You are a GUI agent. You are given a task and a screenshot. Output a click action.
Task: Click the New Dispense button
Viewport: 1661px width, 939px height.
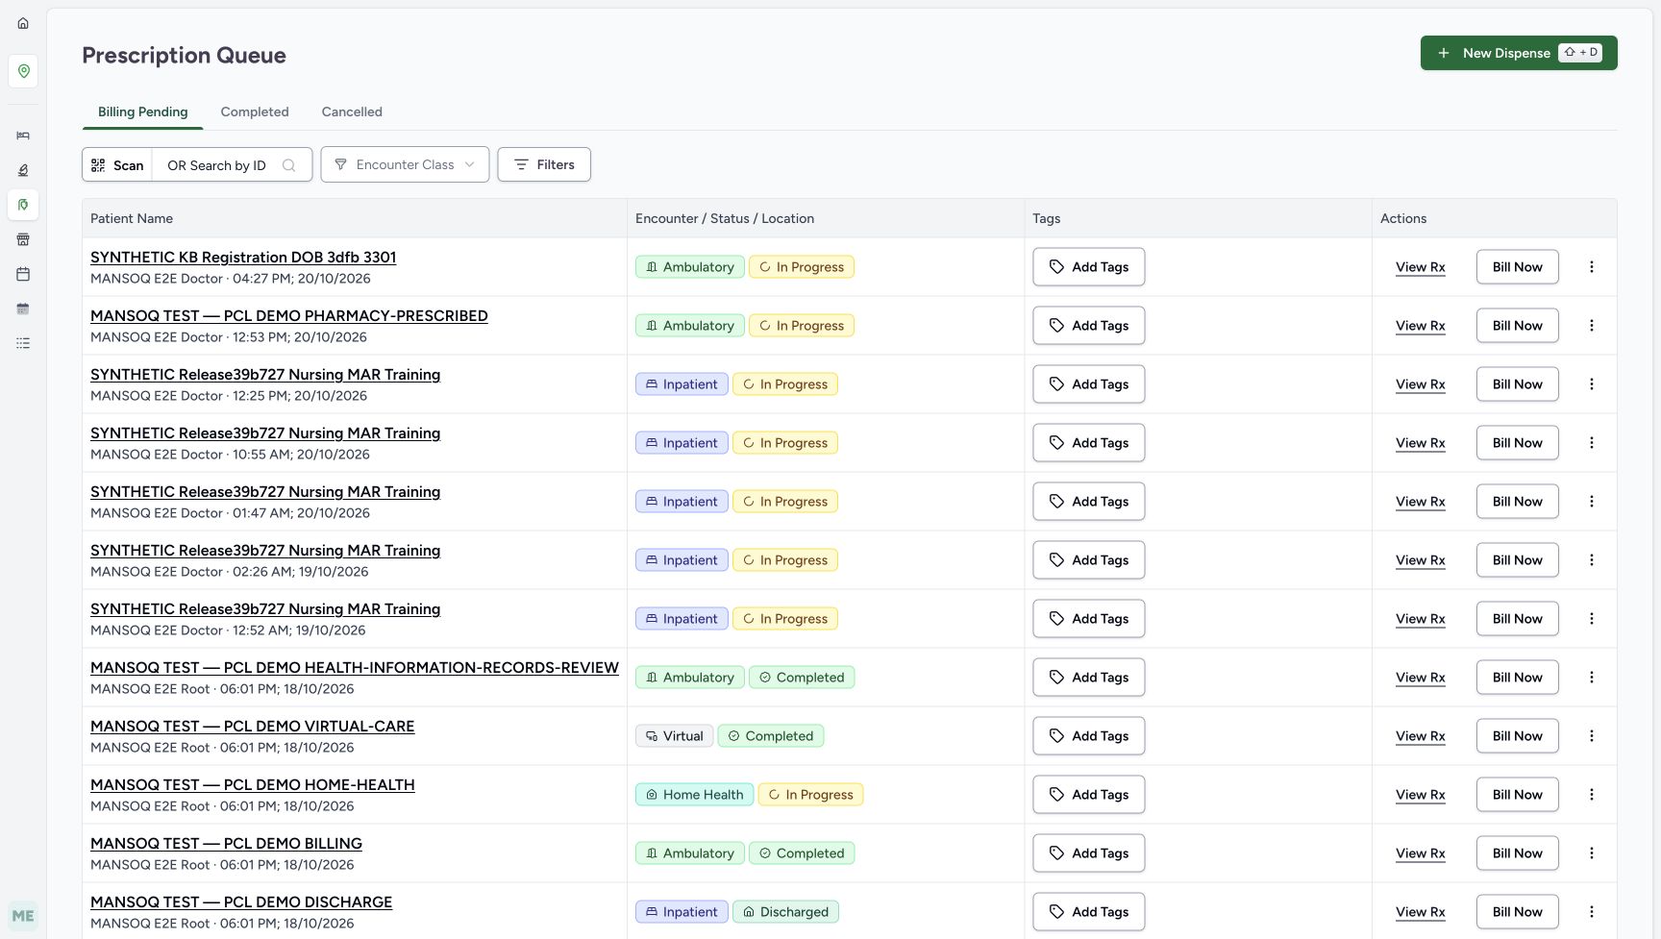1519,53
